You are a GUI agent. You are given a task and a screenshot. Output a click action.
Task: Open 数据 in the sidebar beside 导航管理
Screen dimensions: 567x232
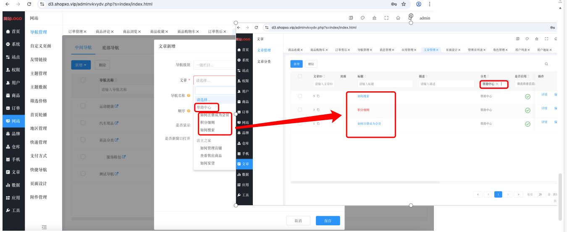[13, 185]
